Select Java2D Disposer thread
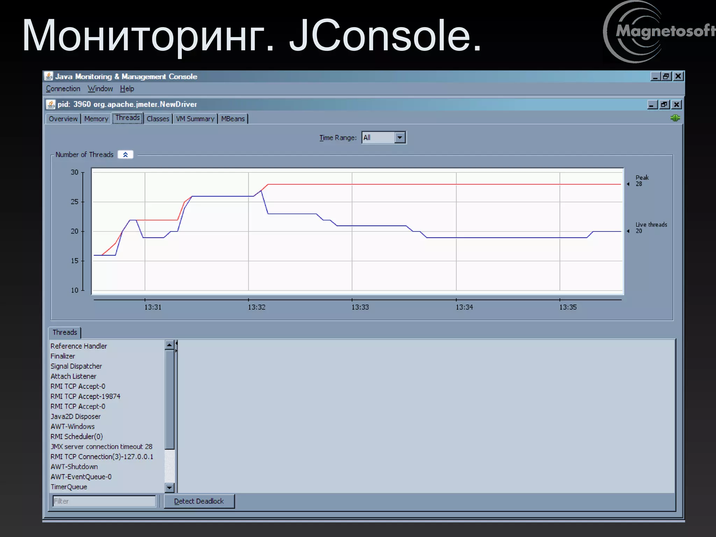 [76, 416]
